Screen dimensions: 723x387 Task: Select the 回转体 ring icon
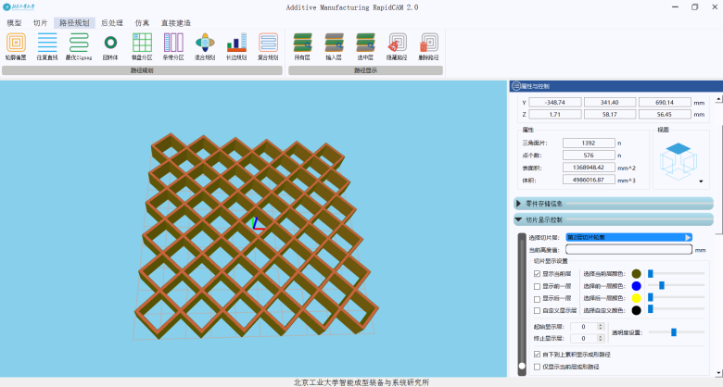[x=110, y=43]
